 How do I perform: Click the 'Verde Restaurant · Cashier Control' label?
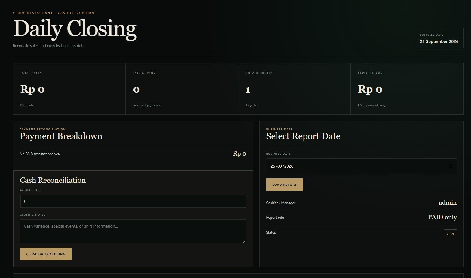coord(54,13)
